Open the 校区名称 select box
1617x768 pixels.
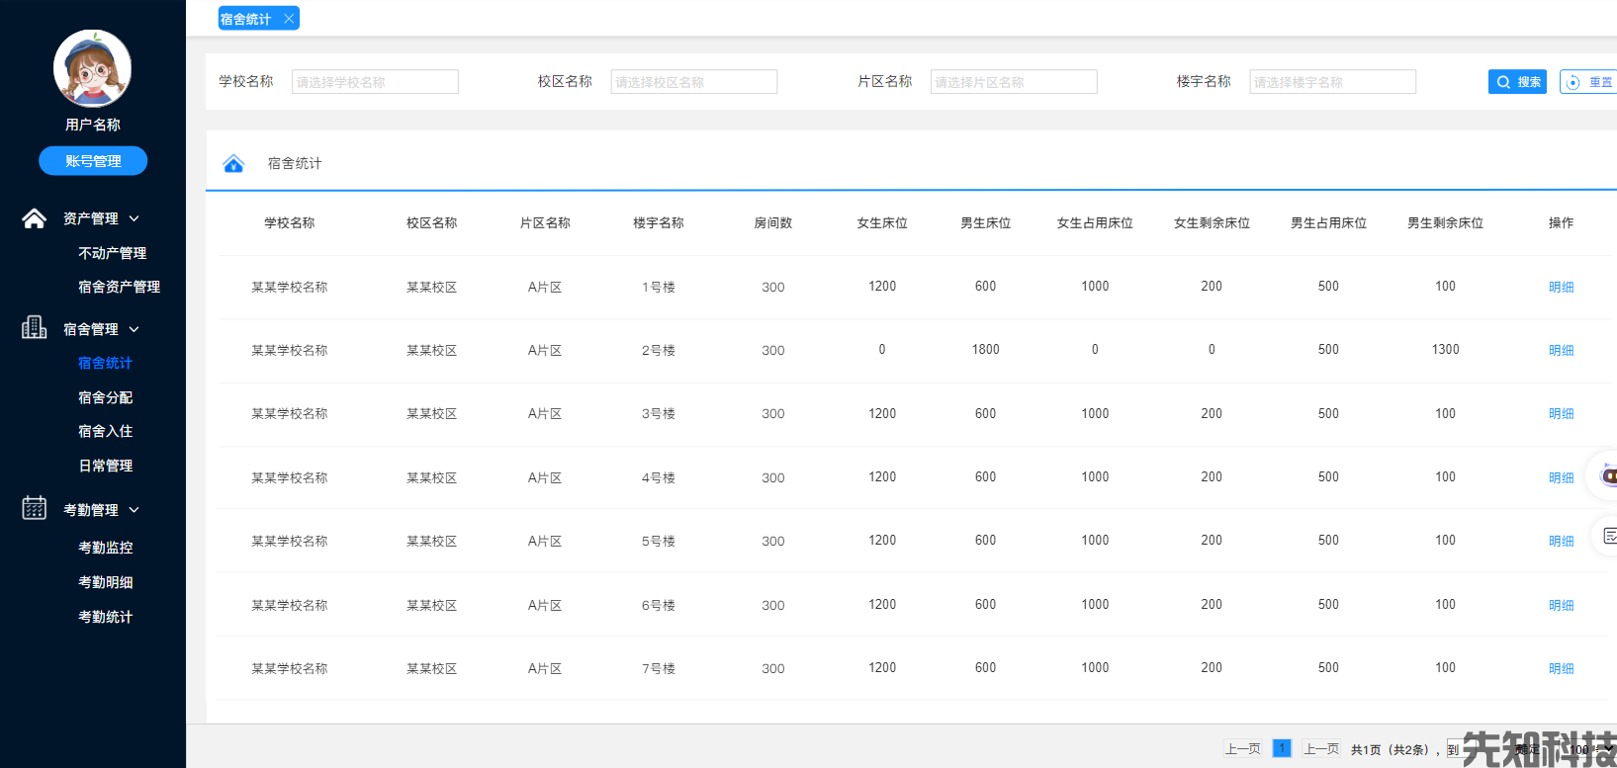point(694,82)
